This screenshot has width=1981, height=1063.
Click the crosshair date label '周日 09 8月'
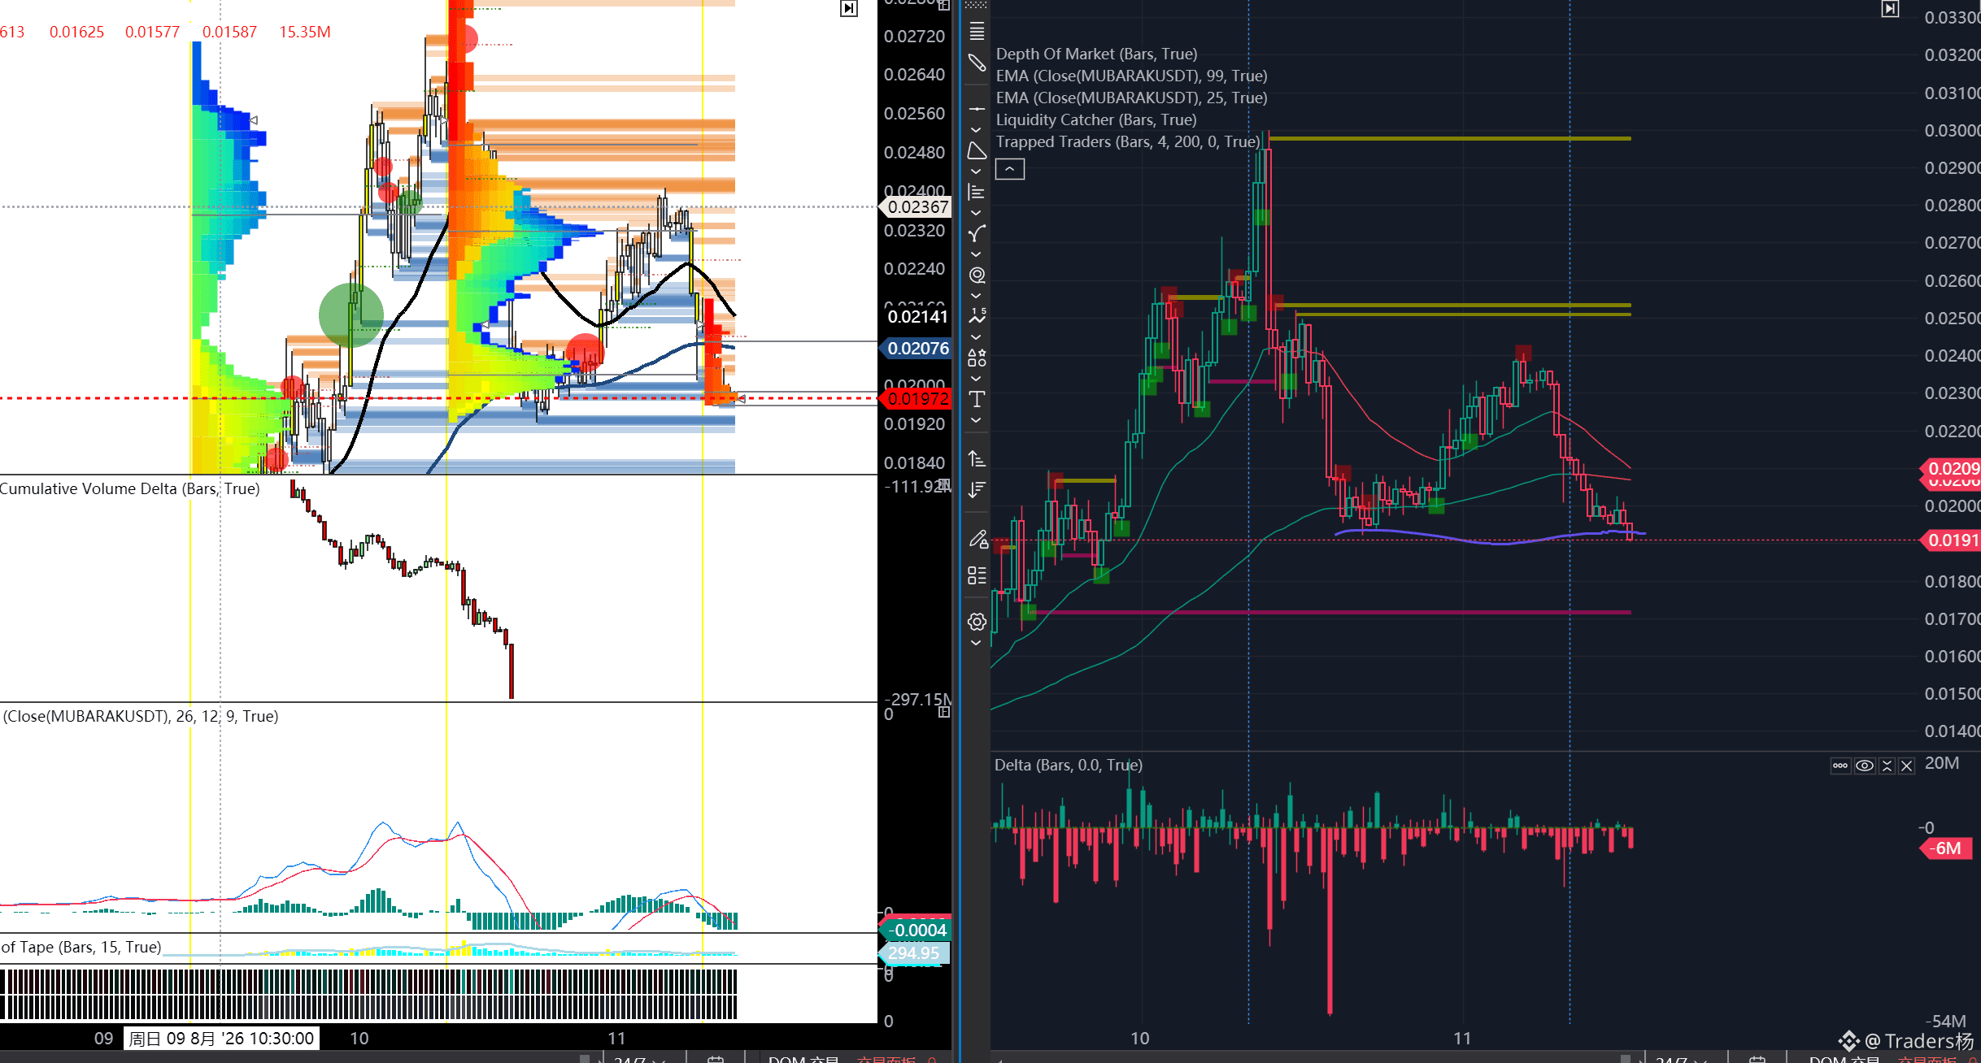click(x=221, y=1039)
